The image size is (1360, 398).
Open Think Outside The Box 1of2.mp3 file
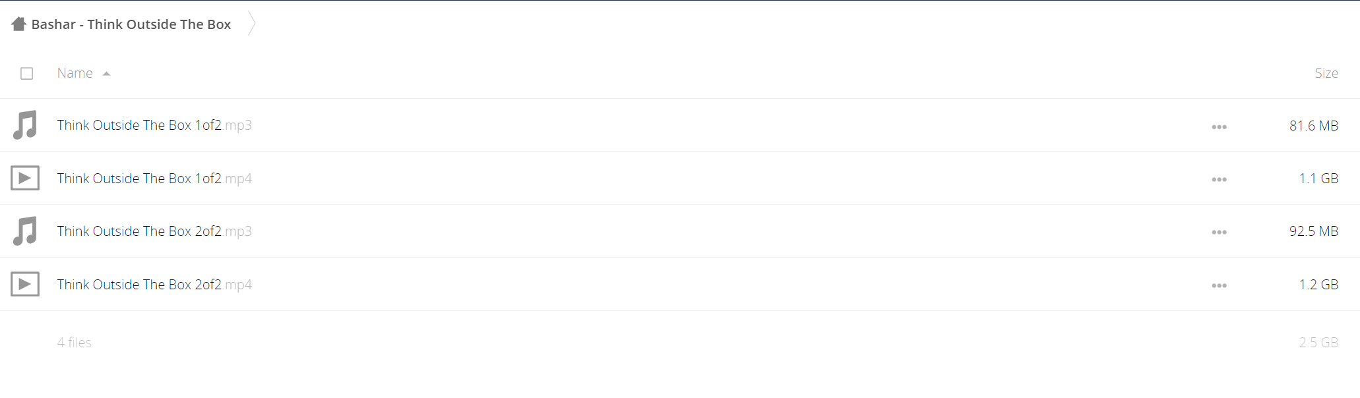point(154,125)
